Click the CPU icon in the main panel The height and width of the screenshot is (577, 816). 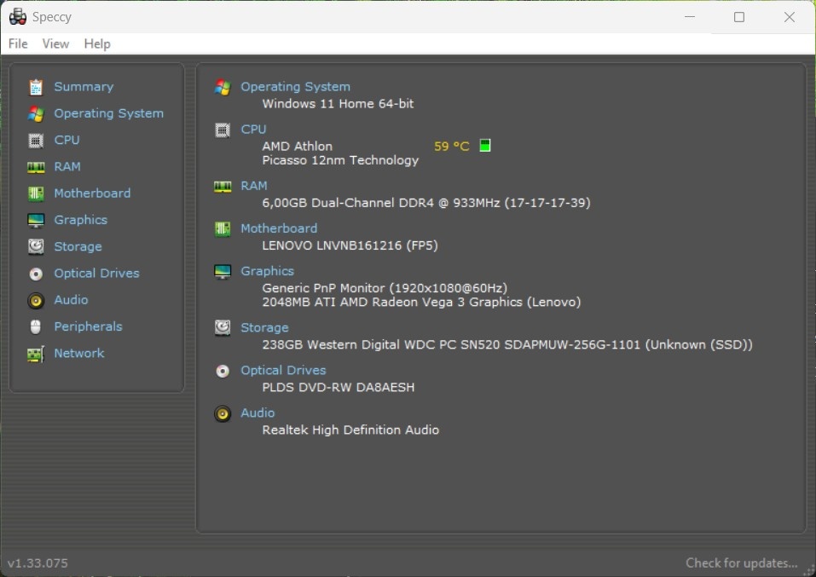(223, 130)
